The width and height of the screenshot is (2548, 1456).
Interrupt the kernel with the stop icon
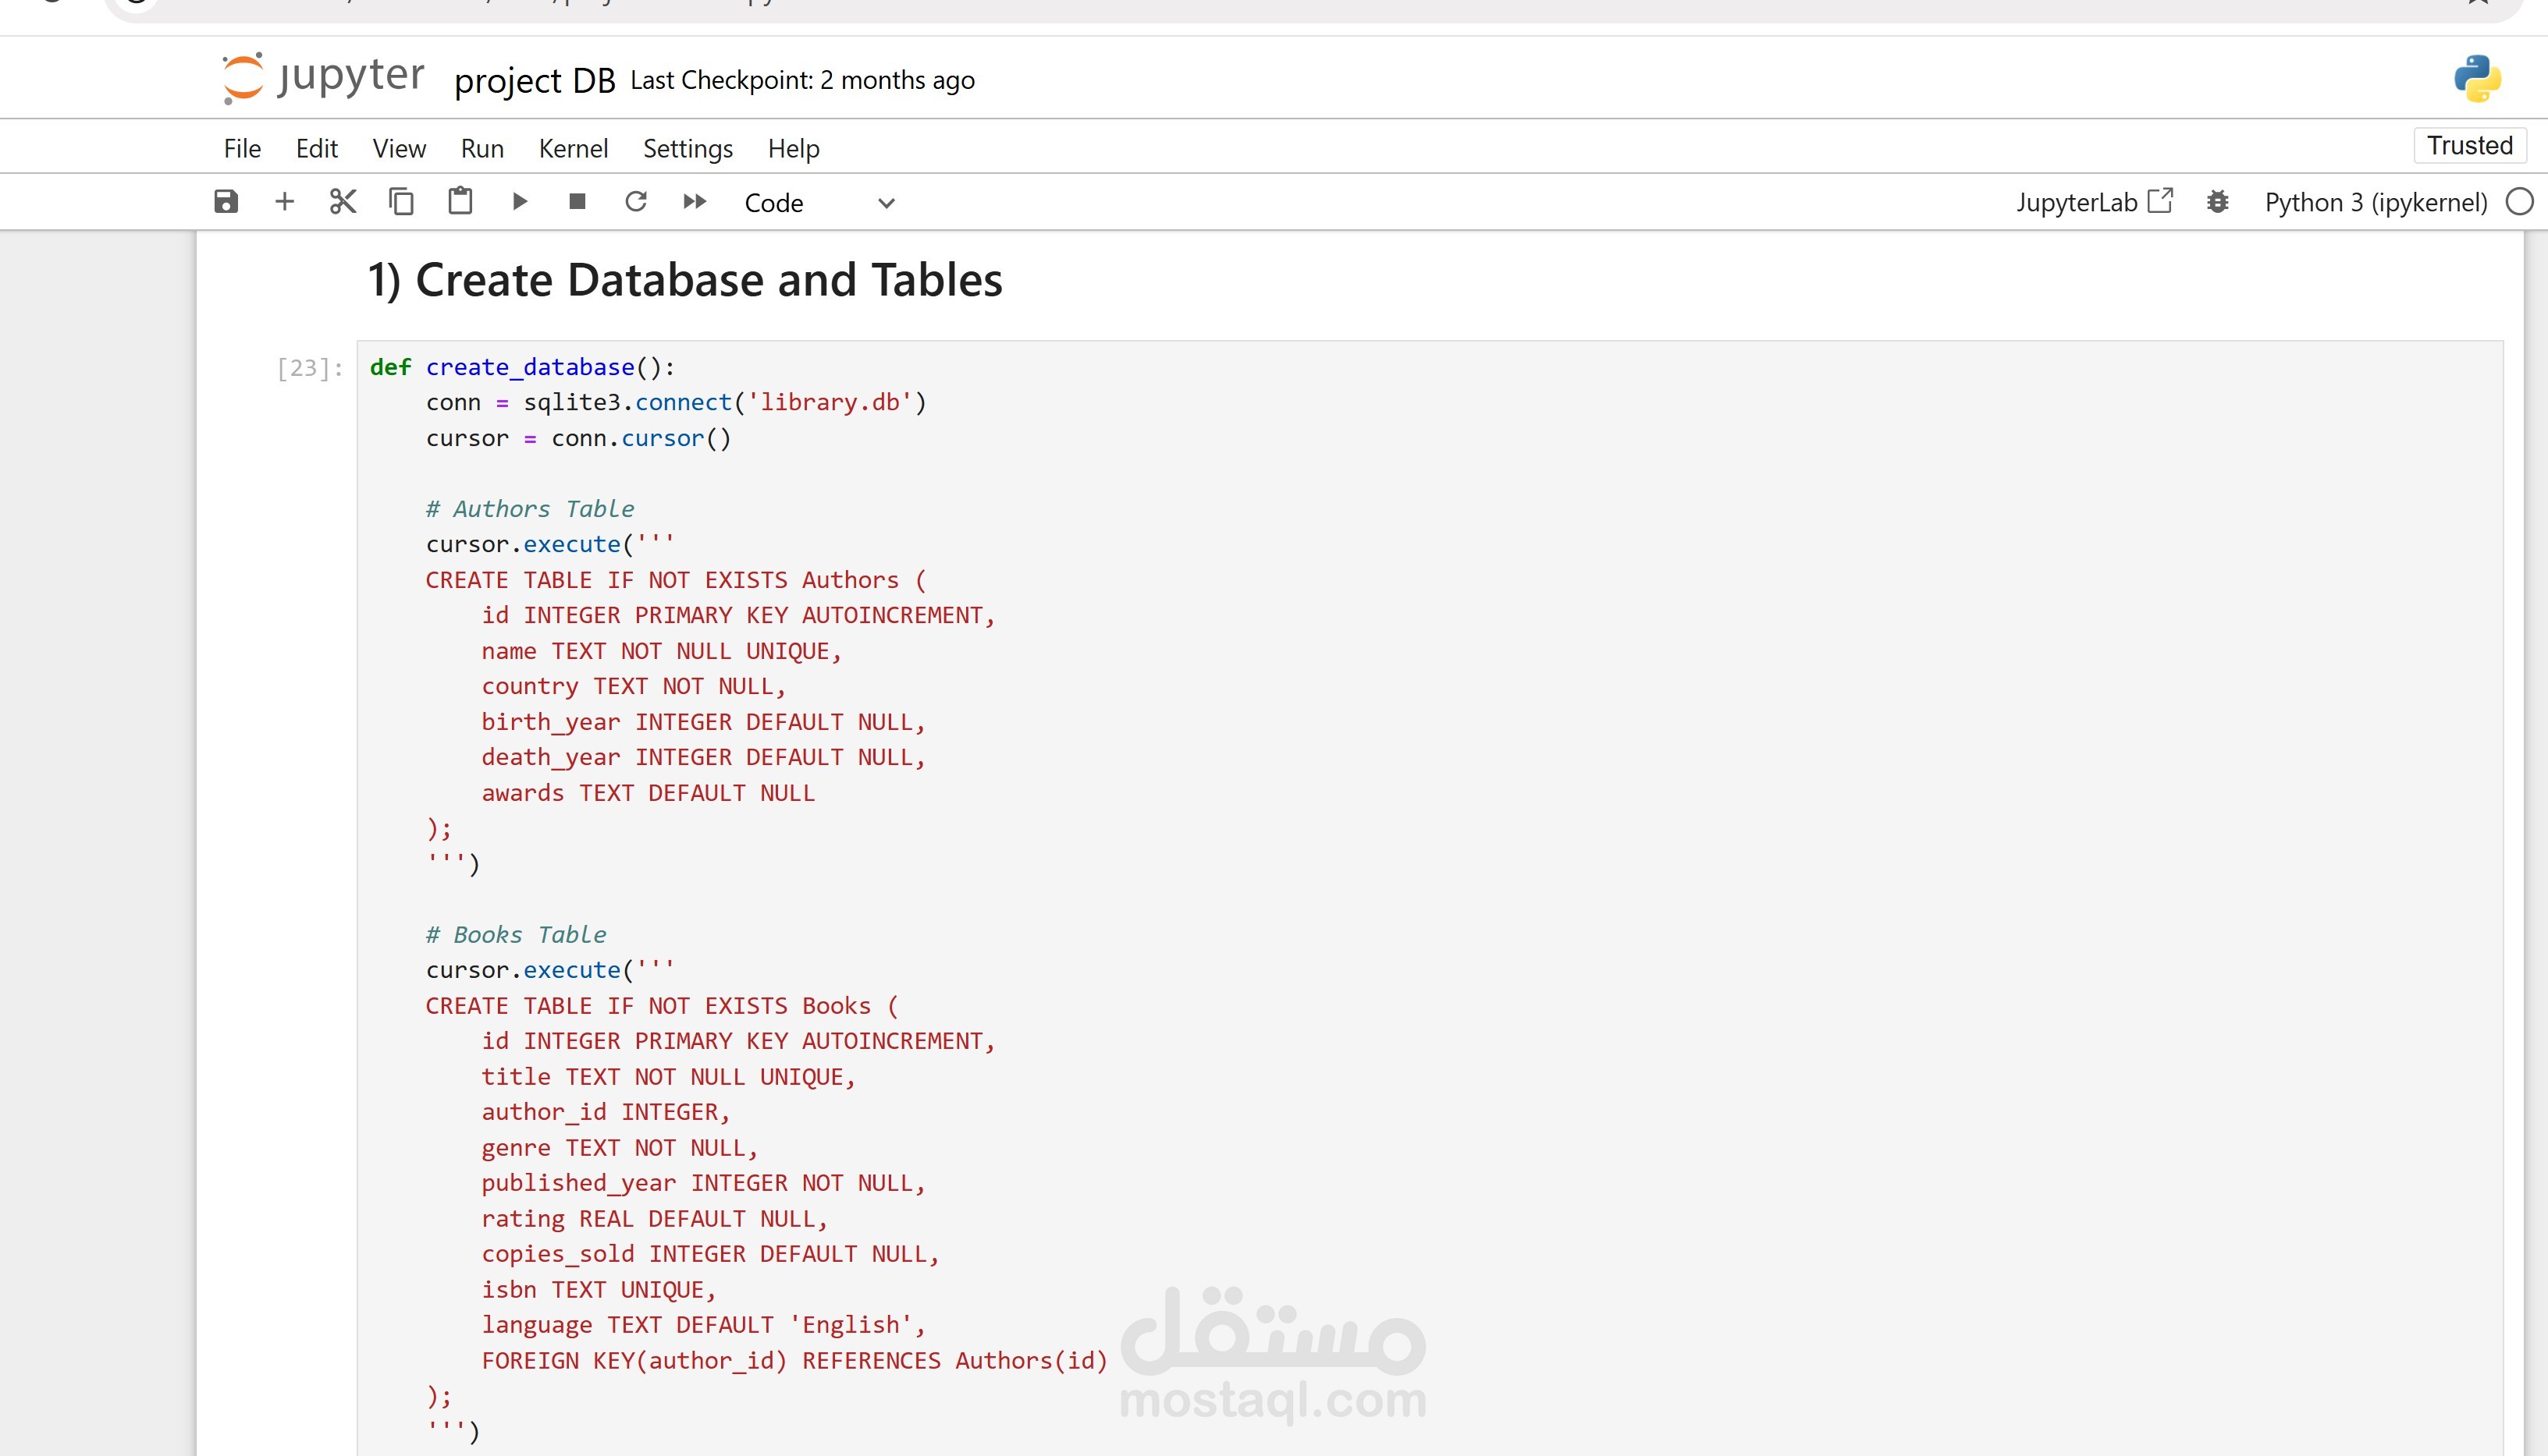point(577,202)
